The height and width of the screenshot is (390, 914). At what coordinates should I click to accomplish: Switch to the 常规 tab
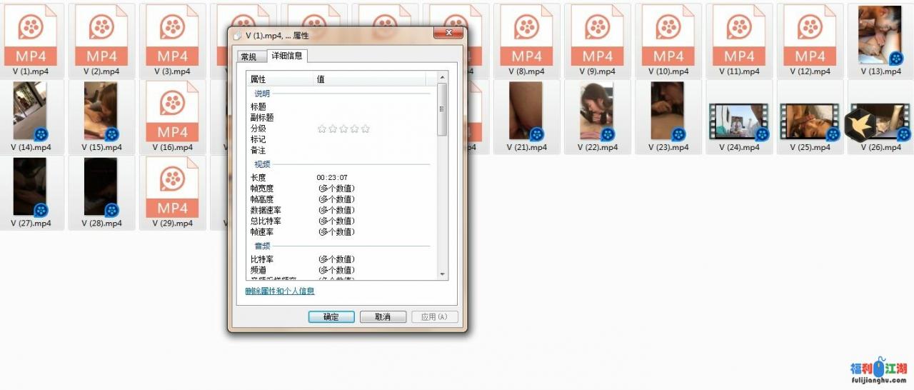pos(248,57)
